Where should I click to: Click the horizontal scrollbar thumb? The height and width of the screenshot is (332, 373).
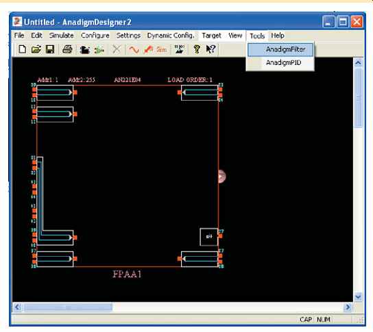pos(68,307)
